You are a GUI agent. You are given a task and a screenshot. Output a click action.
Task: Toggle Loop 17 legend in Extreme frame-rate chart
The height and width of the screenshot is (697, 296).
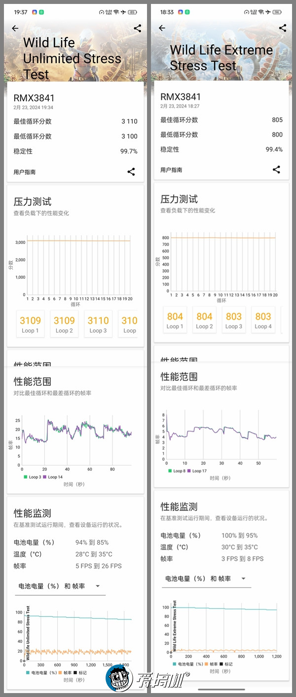[197, 471]
